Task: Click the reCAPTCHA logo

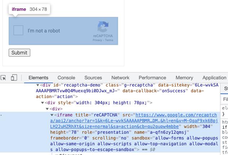Action: pyautogui.click(x=103, y=27)
